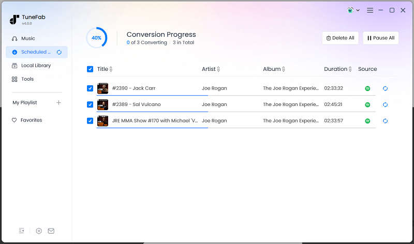Image resolution: width=414 pixels, height=244 pixels.
Task: Toggle the JRE MMA Show #170 checkbox
Action: (90, 121)
